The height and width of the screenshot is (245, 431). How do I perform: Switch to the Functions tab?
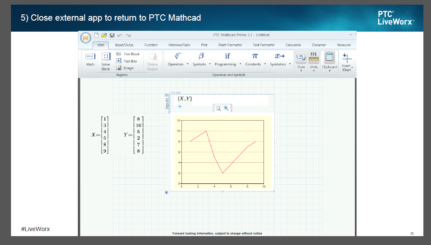pyautogui.click(x=151, y=45)
